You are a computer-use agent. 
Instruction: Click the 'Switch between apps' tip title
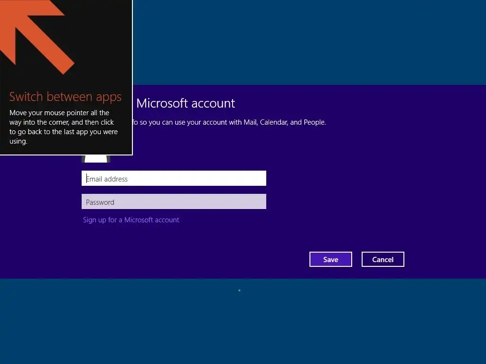tap(65, 97)
